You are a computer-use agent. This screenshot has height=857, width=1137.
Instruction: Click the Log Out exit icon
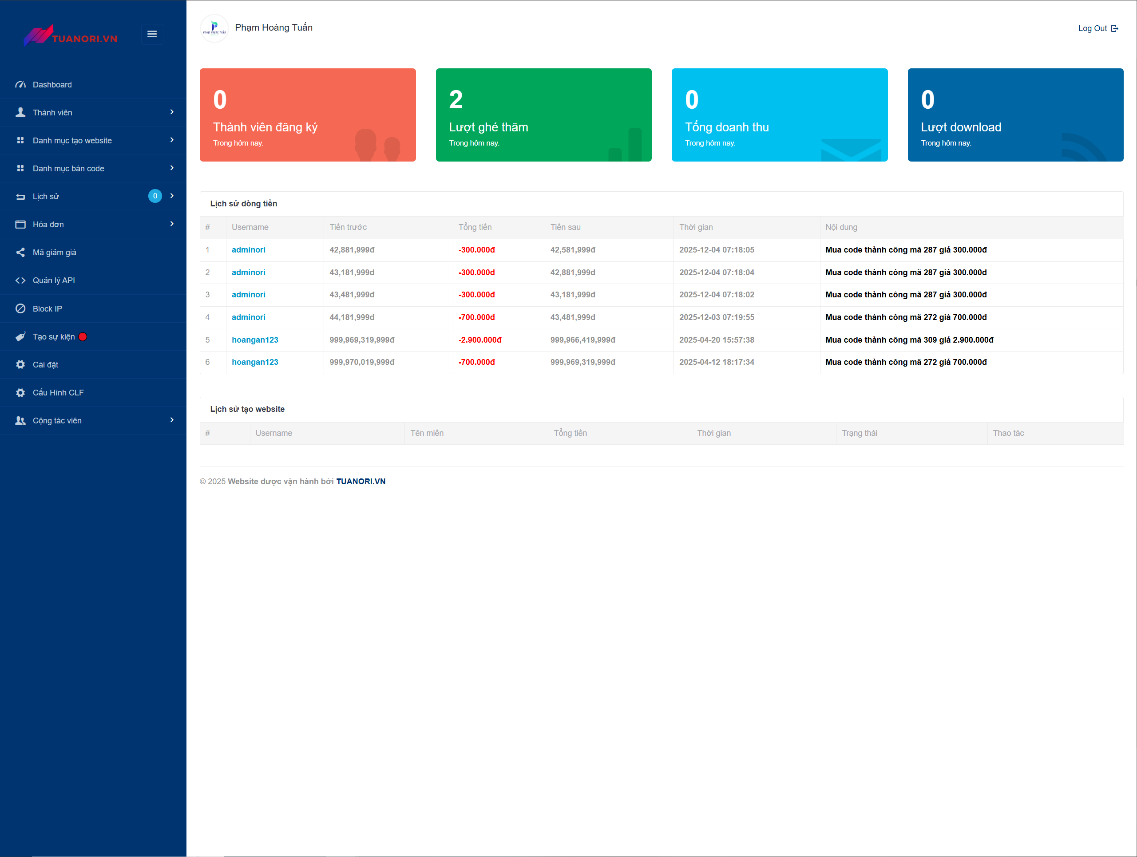(1114, 29)
